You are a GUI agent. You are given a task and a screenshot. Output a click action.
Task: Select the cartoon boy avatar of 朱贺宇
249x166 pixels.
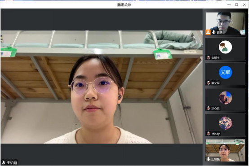pos(225,47)
